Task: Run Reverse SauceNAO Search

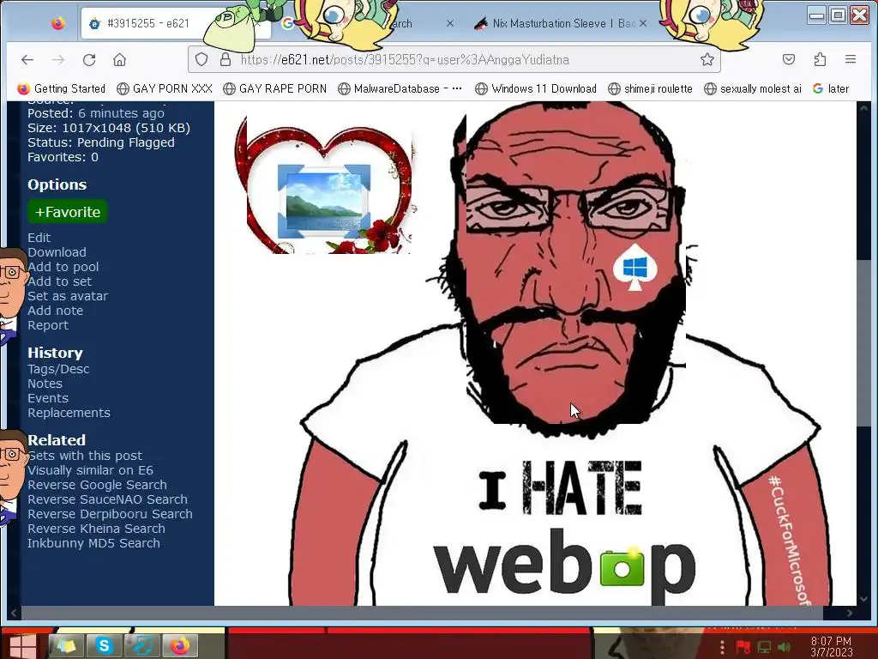Action: (107, 499)
